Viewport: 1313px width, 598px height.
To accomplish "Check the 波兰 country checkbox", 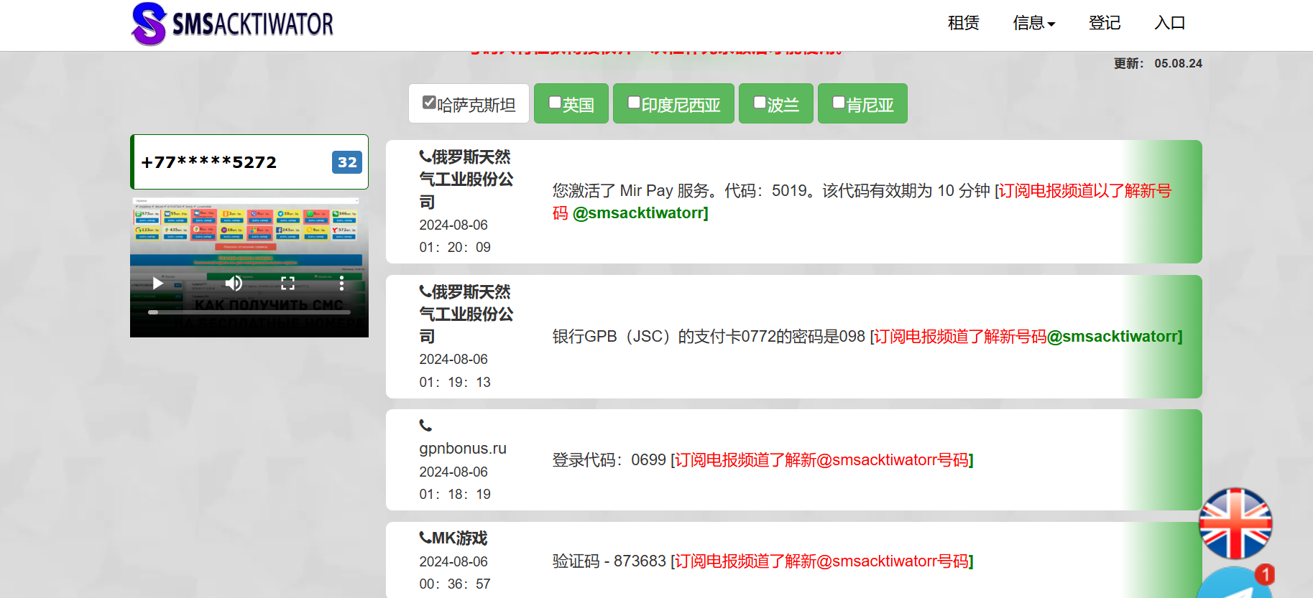I will click(760, 103).
